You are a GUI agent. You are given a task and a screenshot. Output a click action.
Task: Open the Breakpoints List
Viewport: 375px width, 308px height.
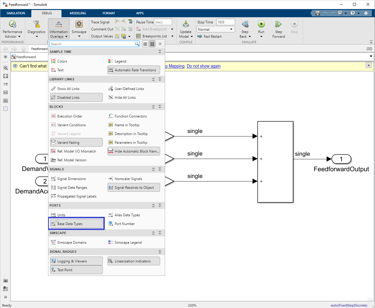pos(155,36)
